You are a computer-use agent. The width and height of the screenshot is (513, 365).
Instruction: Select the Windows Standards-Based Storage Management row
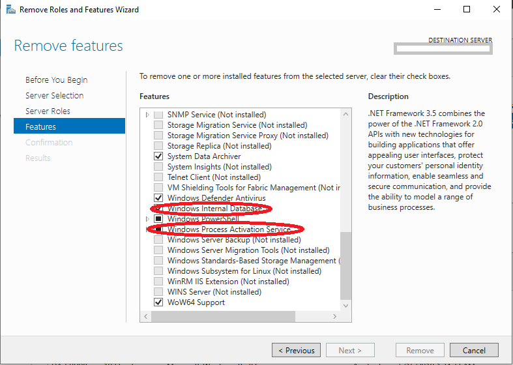254,261
